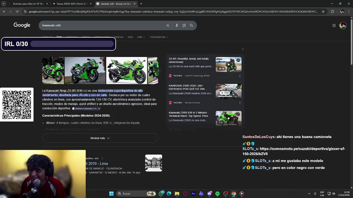Expand the overview with Mostrar más

point(100,138)
